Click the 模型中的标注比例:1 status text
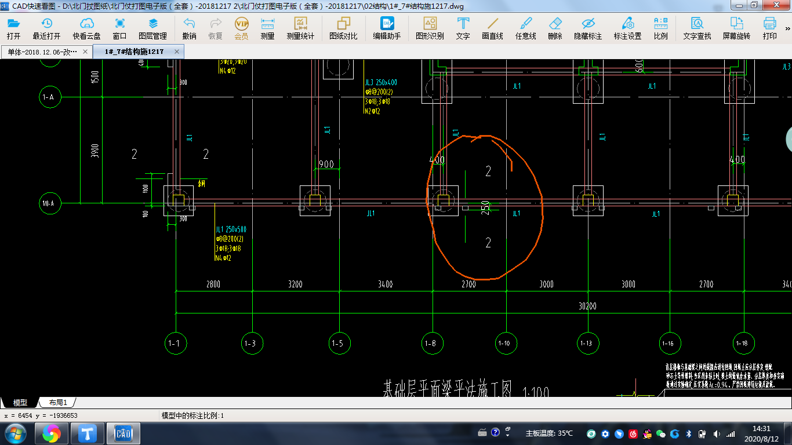This screenshot has width=792, height=445. point(192,415)
